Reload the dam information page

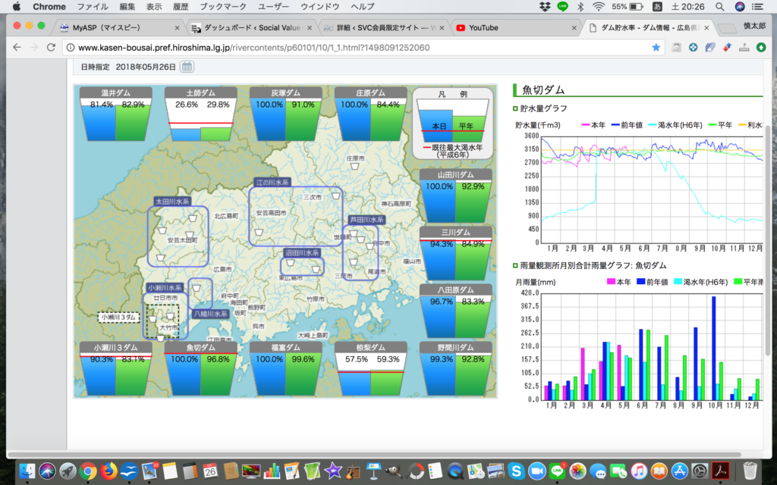click(51, 47)
